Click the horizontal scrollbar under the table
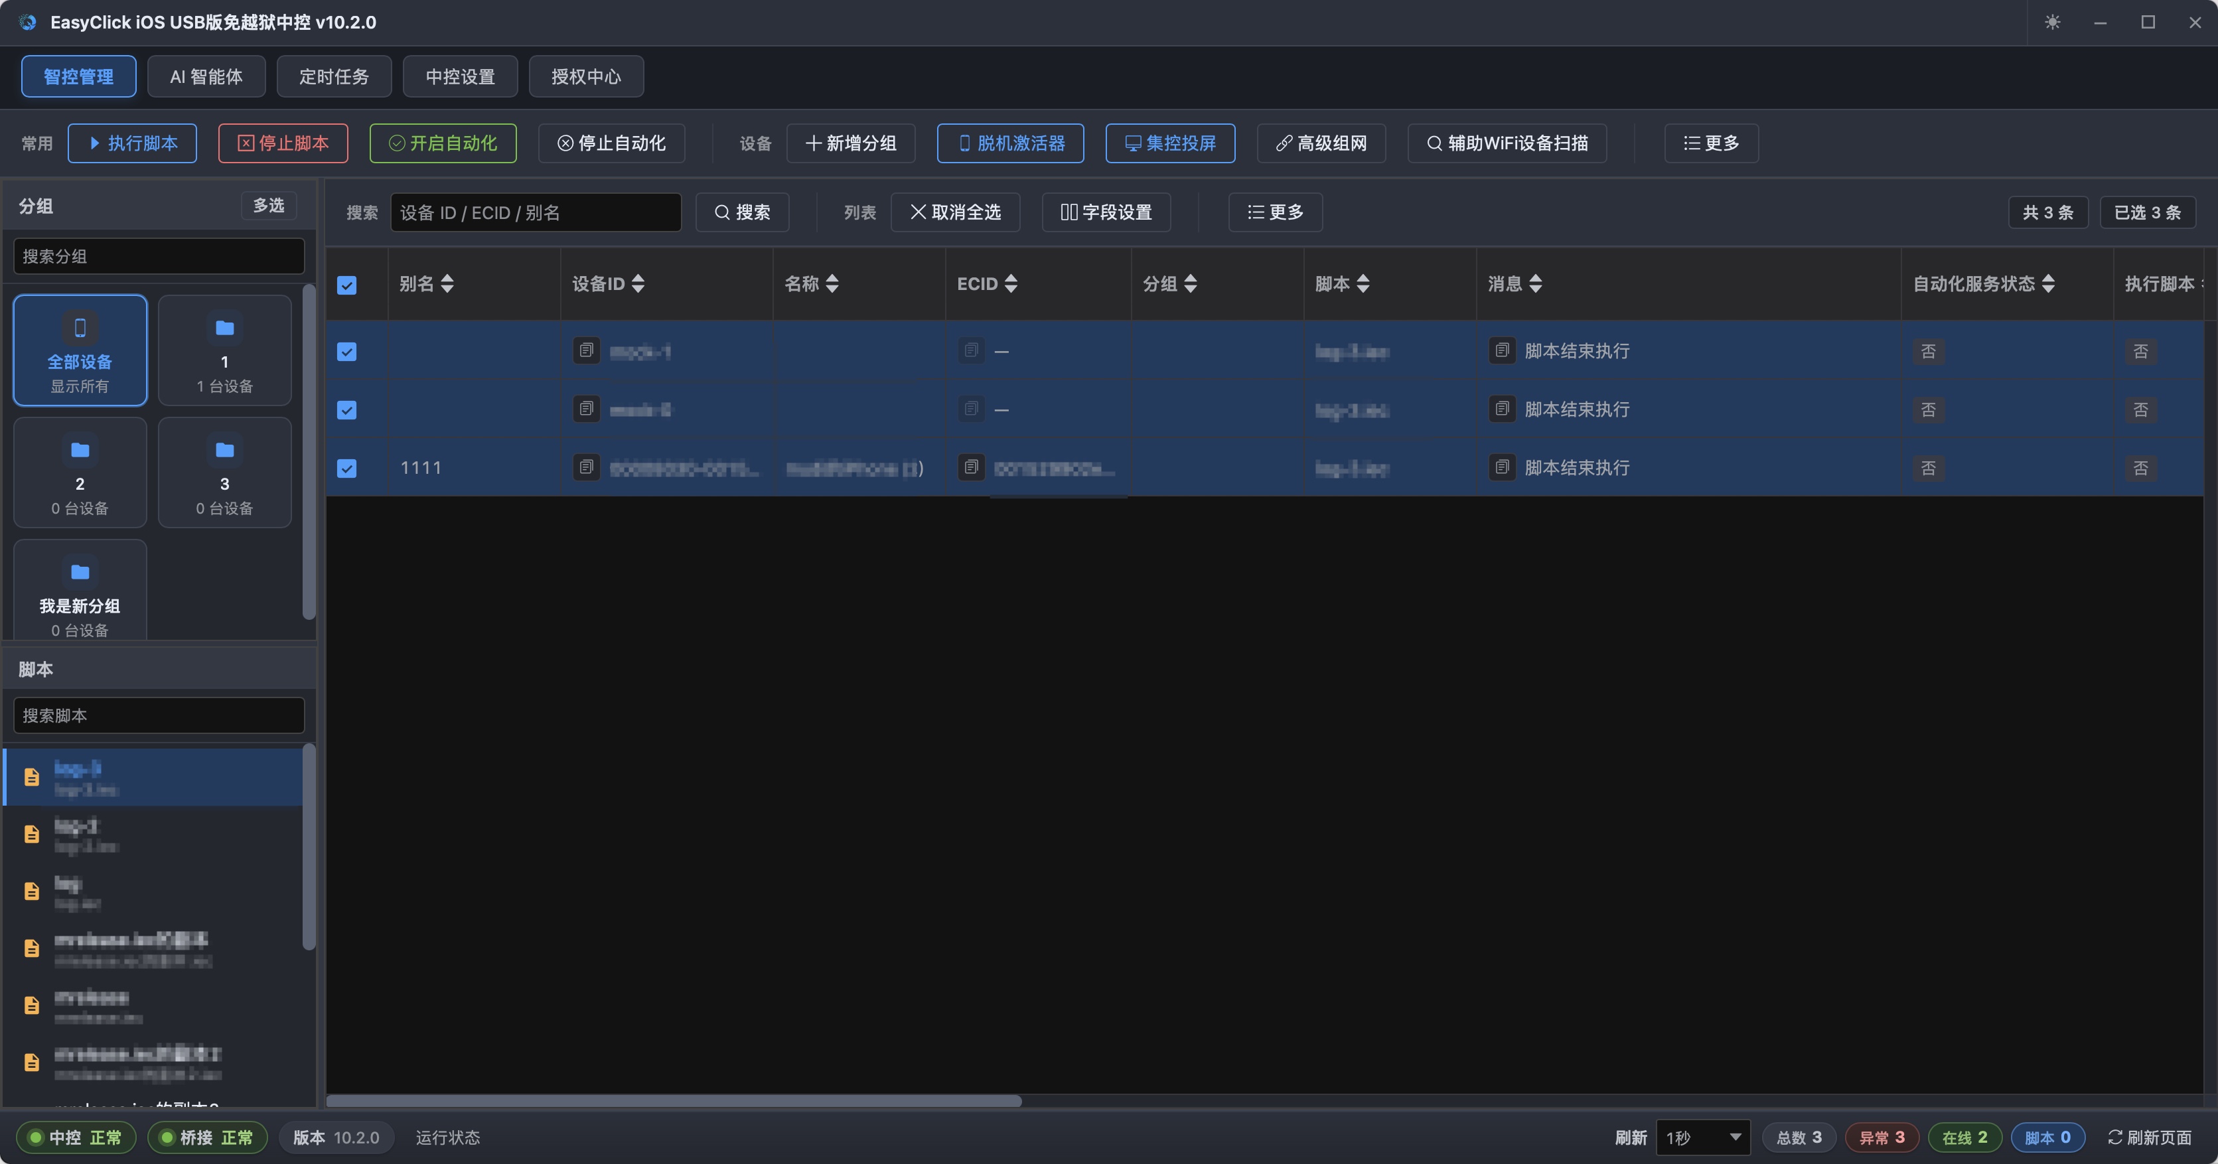The height and width of the screenshot is (1164, 2218). coord(674,1101)
